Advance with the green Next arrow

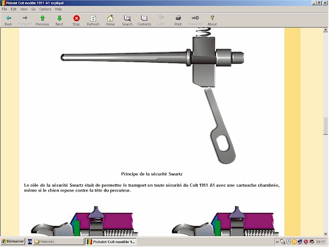click(59, 20)
